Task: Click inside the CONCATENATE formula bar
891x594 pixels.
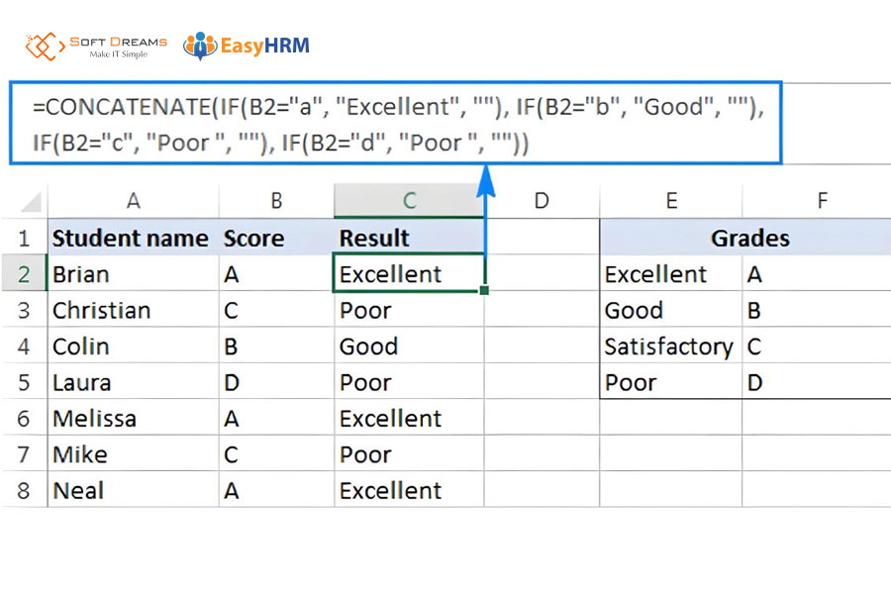Action: tap(396, 124)
